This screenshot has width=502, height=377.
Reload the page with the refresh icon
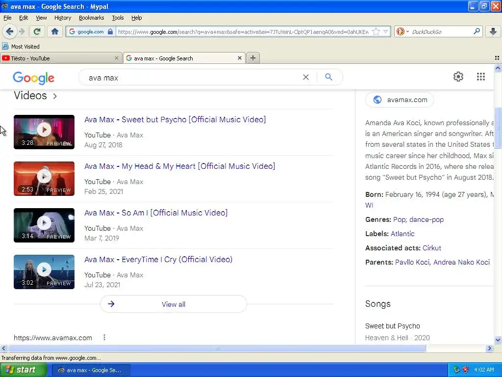[37, 31]
